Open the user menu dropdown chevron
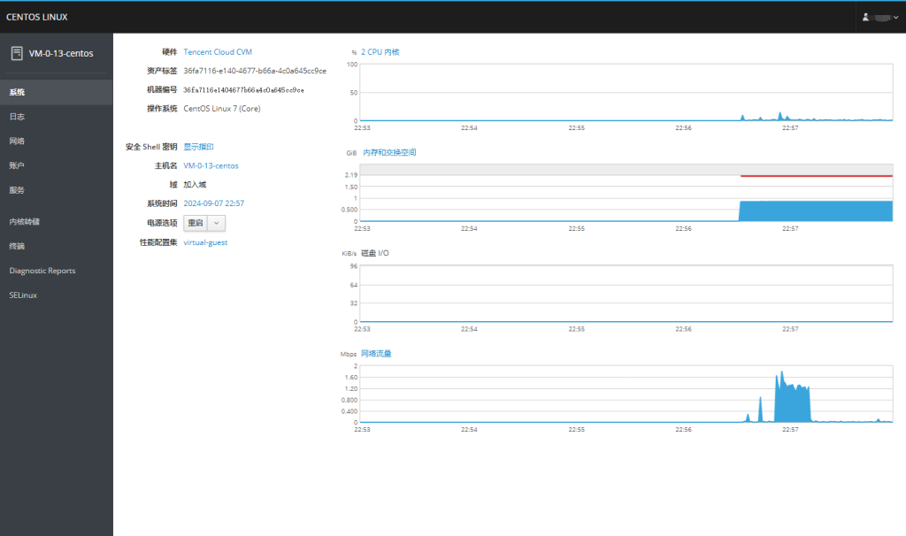The image size is (906, 536). click(895, 18)
